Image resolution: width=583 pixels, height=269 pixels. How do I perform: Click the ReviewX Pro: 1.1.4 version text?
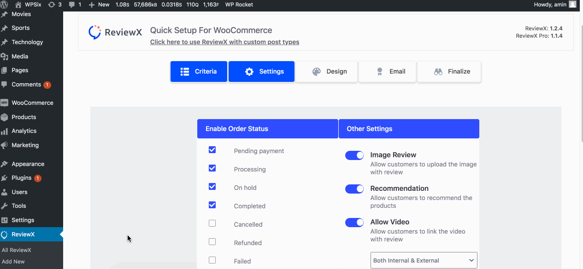point(539,36)
